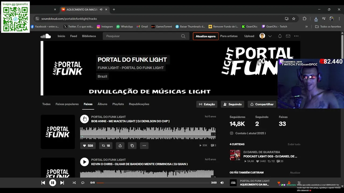Mute the player volume
The image size is (344, 193).
tap(222, 183)
